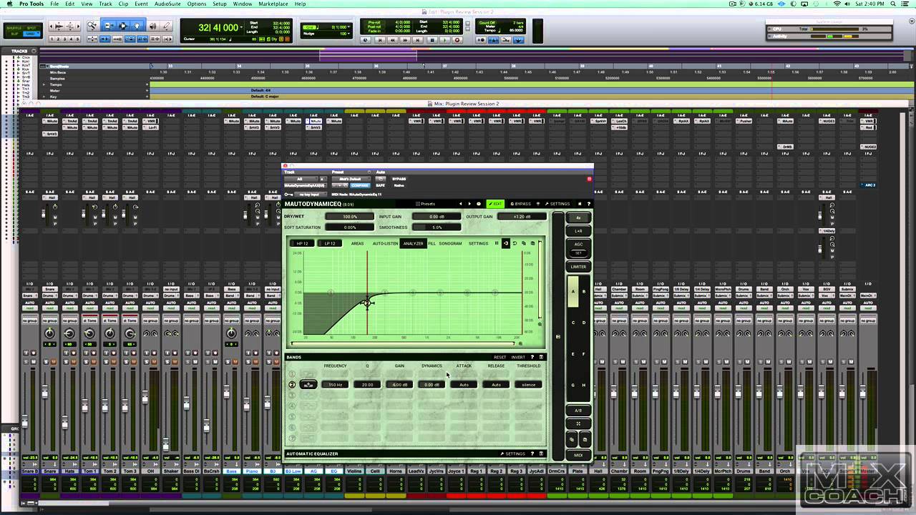Open SETTINGS in Automatic Equalizer bar
The height and width of the screenshot is (515, 916).
pos(512,453)
